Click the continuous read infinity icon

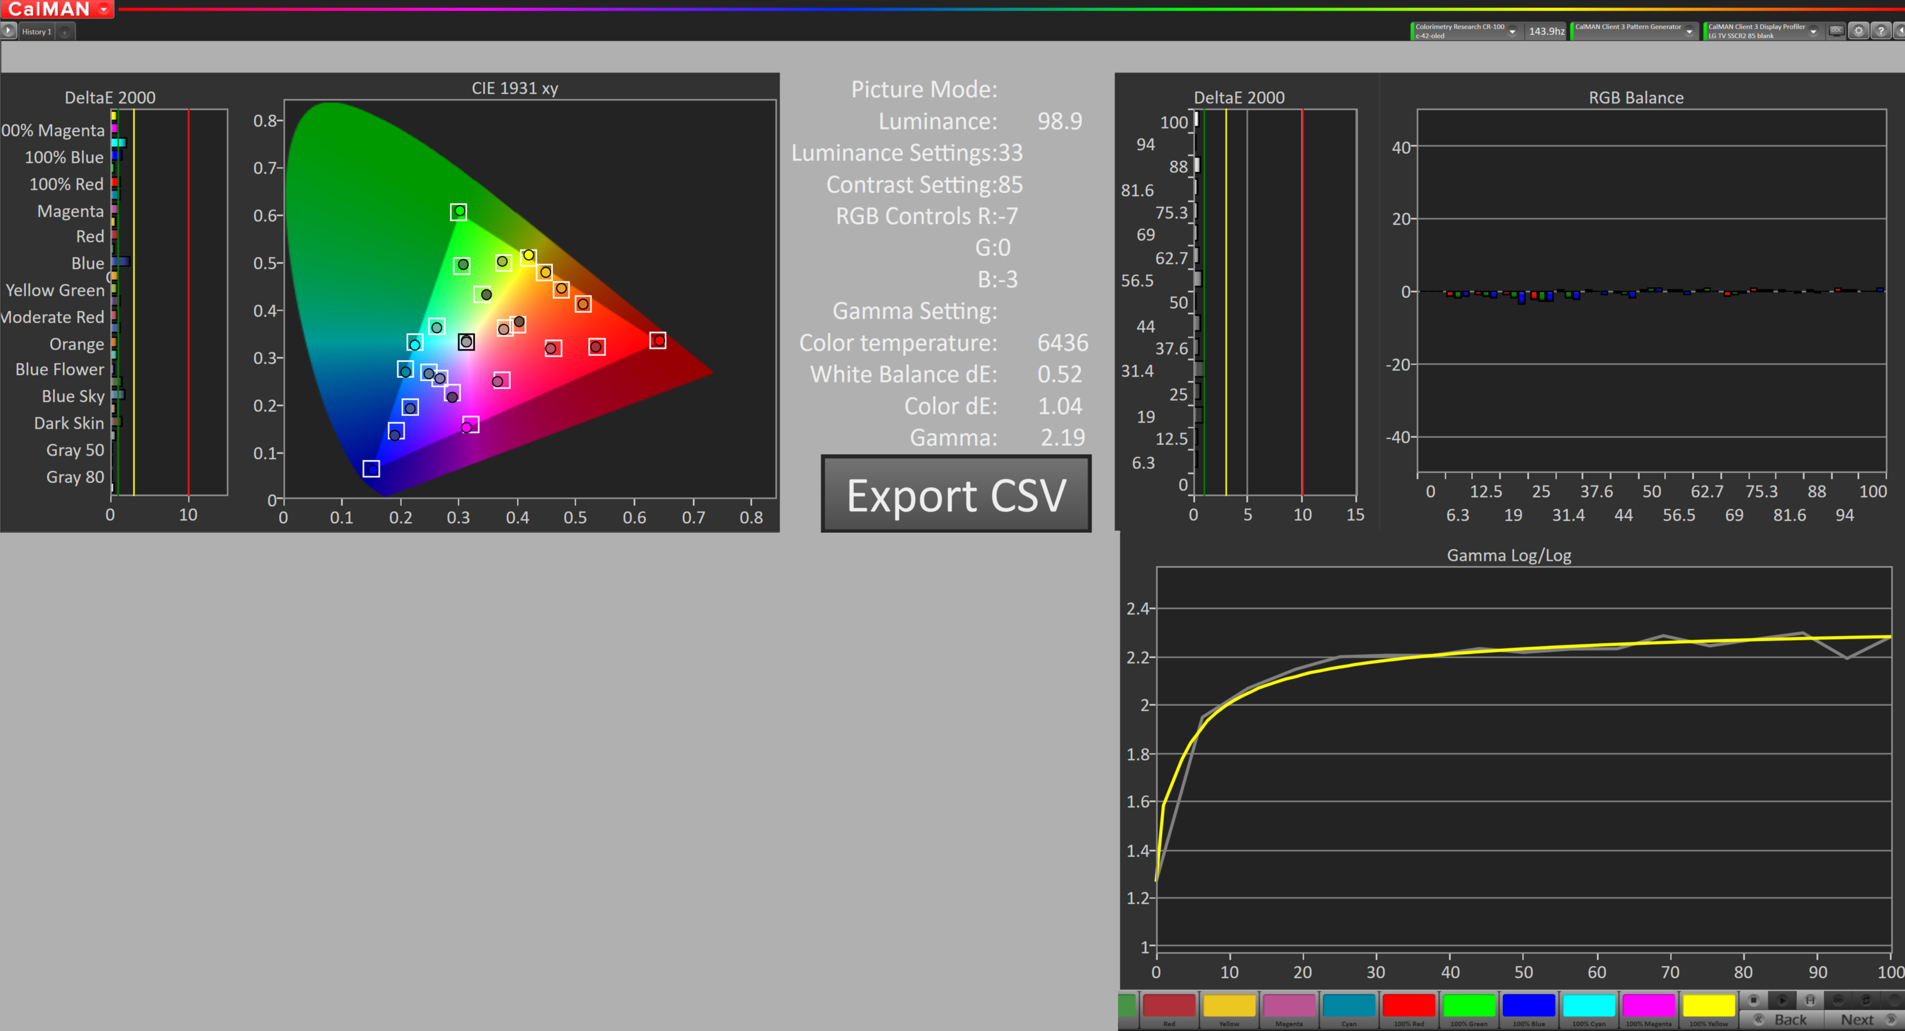pos(1838,1000)
